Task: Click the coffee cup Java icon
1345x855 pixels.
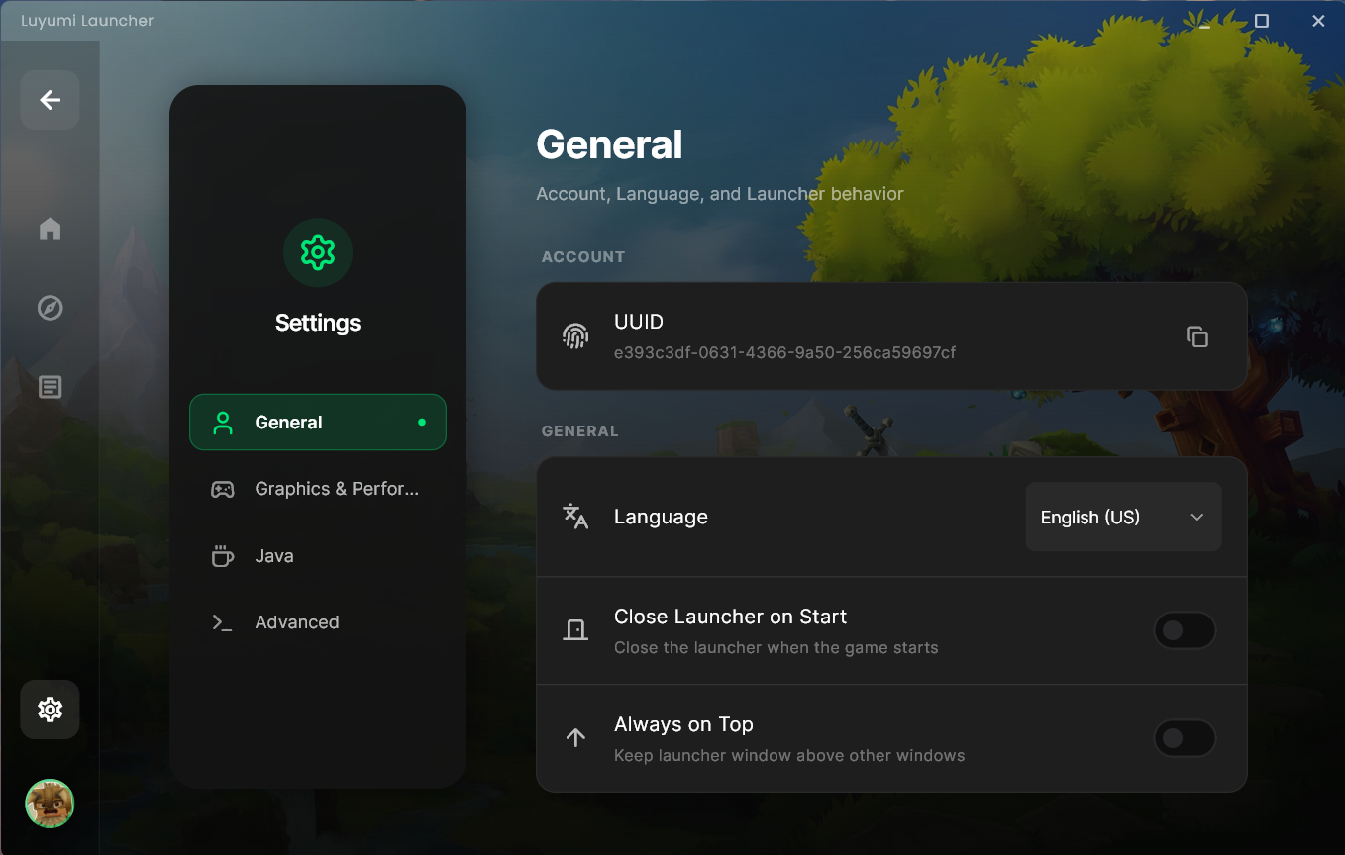Action: [x=223, y=556]
